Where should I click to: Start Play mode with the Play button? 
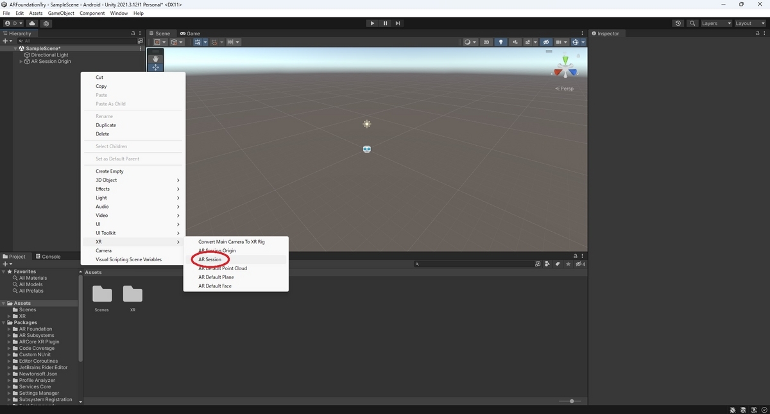(372, 23)
